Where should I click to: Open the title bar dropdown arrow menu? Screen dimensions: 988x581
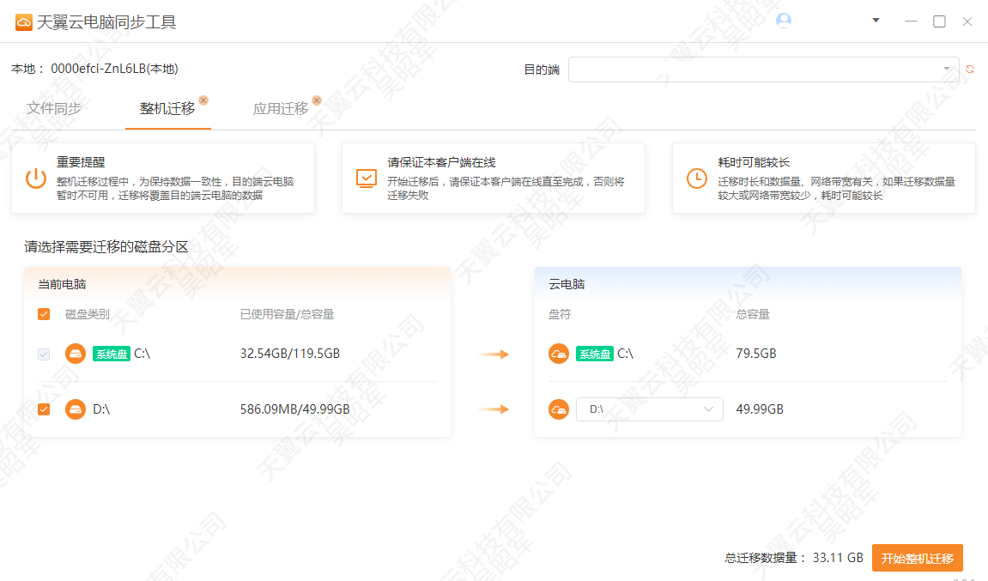[876, 21]
